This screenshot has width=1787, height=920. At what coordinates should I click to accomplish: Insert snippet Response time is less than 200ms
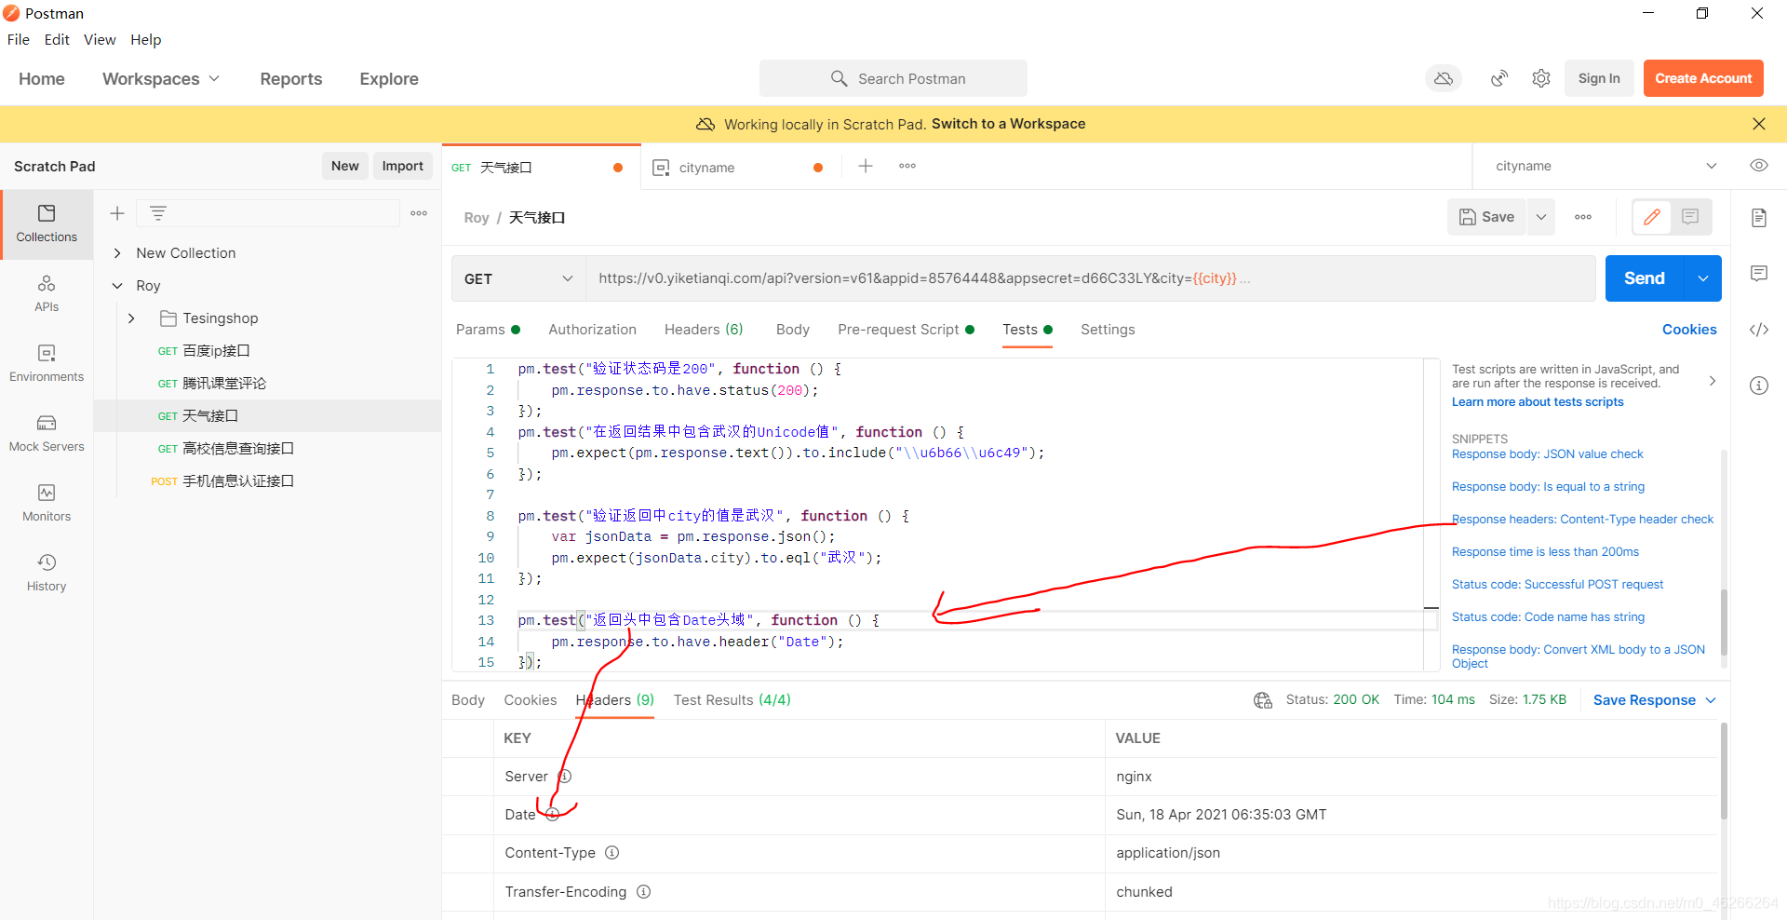coord(1545,552)
